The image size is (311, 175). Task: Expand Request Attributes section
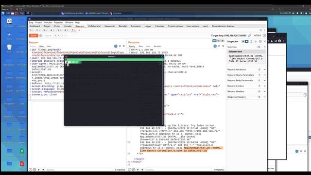coord(264,70)
